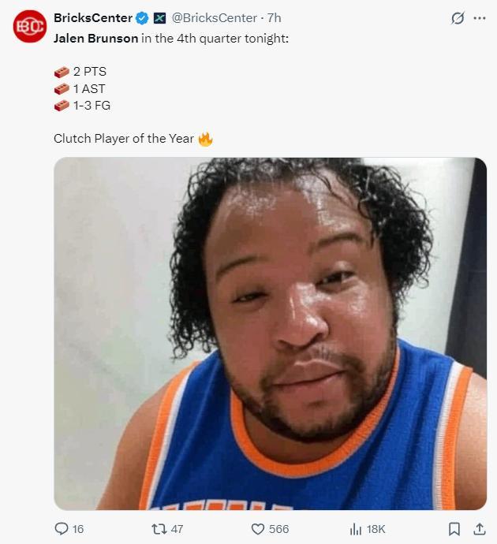Bookmark this post
497x544 pixels.
[x=454, y=529]
